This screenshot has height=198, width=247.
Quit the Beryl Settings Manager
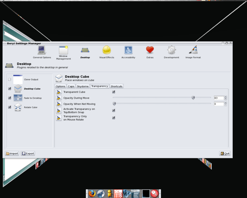click(225, 153)
